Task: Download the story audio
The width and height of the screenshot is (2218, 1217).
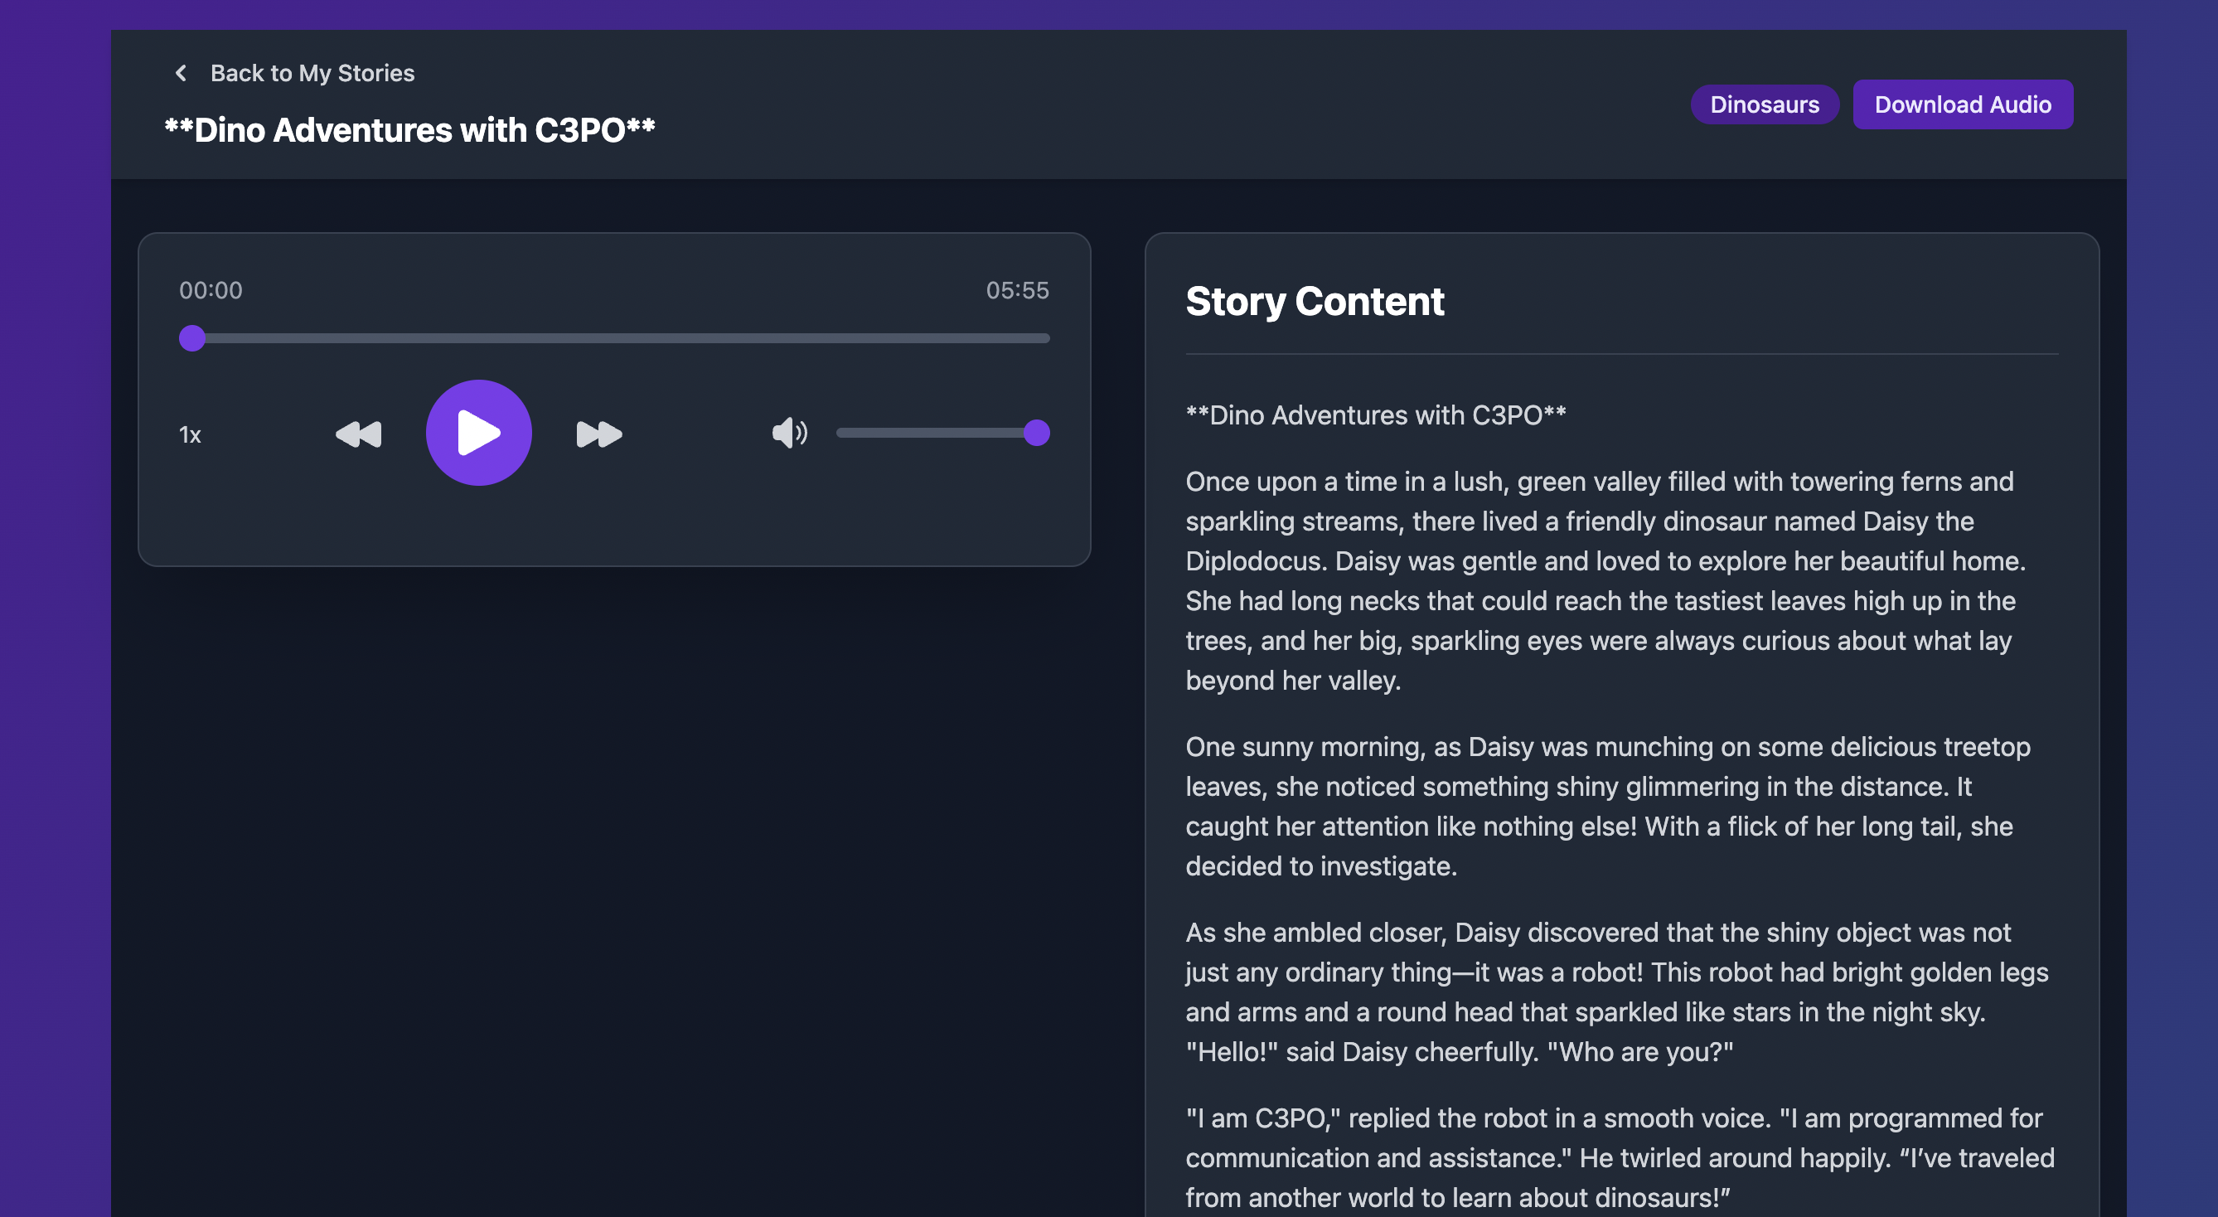Action: click(x=1962, y=104)
